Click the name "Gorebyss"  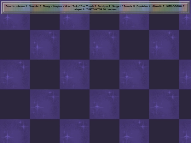(103, 6)
